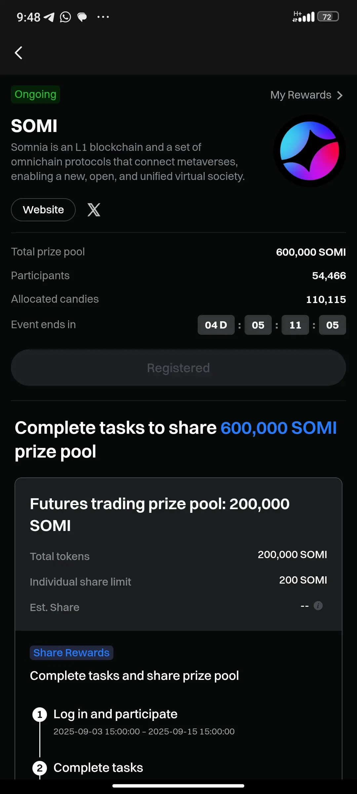Tap the WhatsApp status bar icon
The image size is (357, 794).
coord(65,17)
